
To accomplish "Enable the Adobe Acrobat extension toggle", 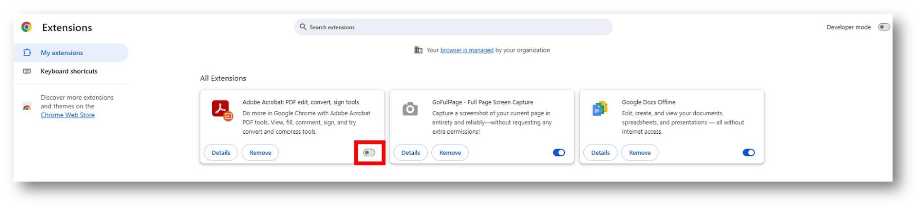I will pos(369,153).
